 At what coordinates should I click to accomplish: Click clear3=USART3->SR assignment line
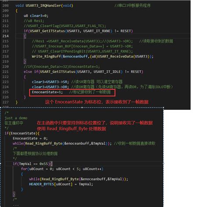pos(50,82)
